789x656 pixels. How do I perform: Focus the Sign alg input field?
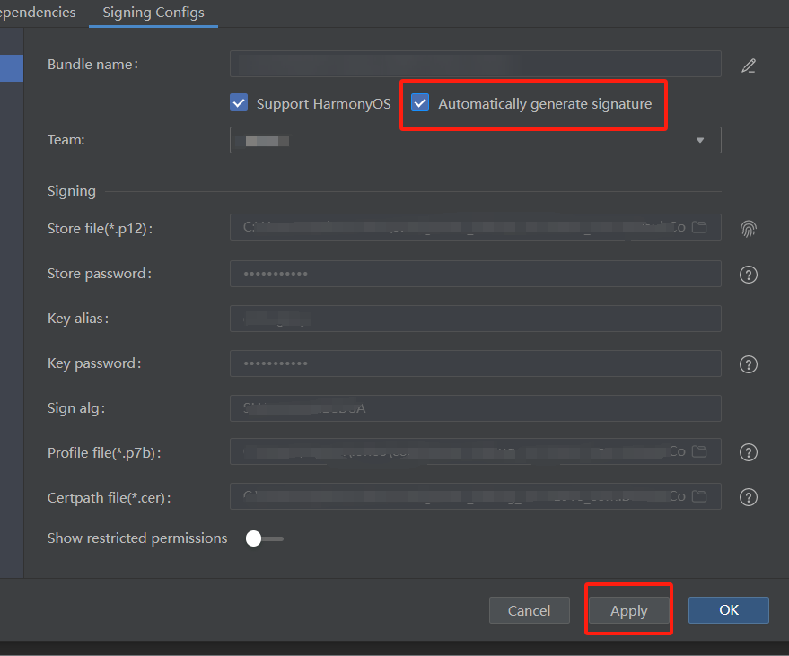click(x=475, y=408)
